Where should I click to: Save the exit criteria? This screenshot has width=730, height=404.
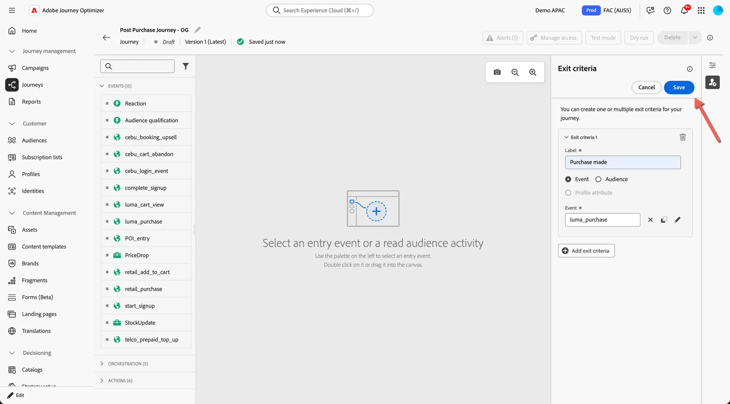coord(679,87)
